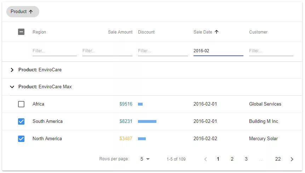305x173 pixels.
Task: Click the previous page arrow
Action: pyautogui.click(x=206, y=159)
